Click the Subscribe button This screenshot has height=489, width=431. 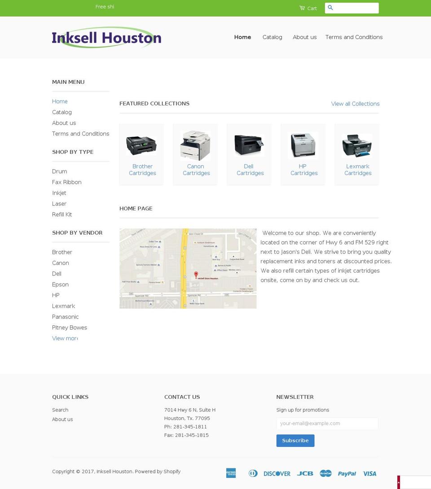pos(295,441)
